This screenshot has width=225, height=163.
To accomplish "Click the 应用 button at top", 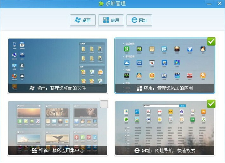I will (111, 20).
